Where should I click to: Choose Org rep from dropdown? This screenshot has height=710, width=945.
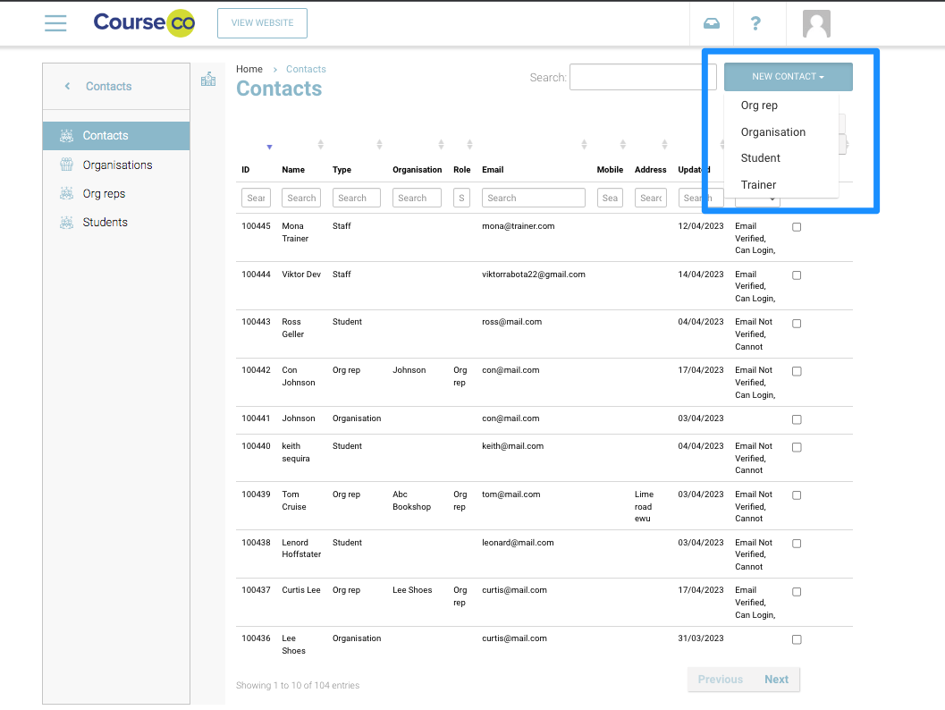click(x=759, y=106)
